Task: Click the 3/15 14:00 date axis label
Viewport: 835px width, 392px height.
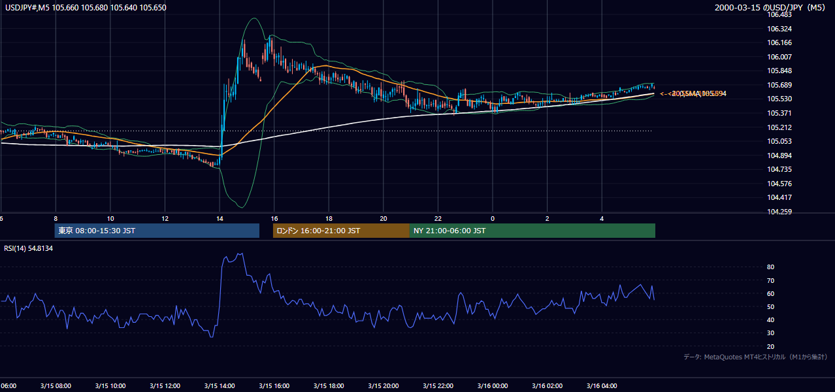Action: pos(220,386)
